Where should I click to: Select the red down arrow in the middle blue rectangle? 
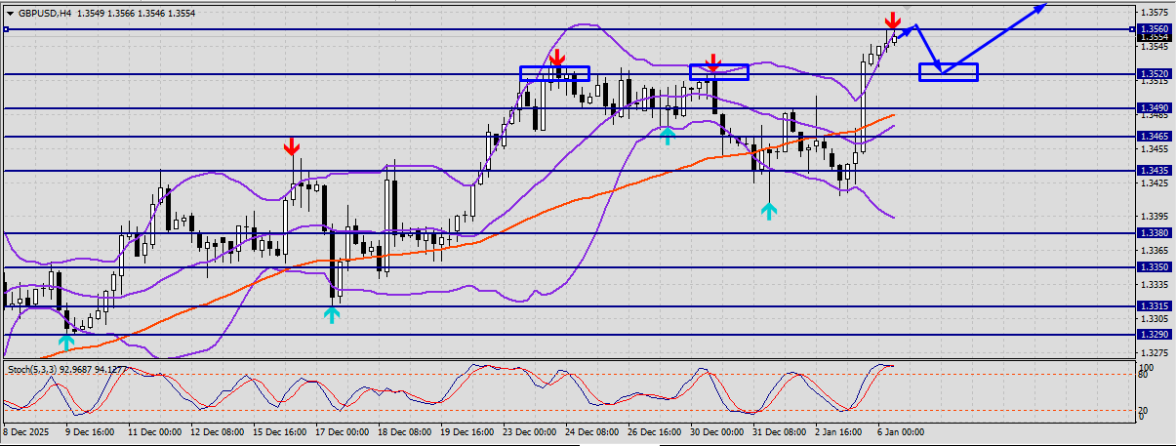712,64
